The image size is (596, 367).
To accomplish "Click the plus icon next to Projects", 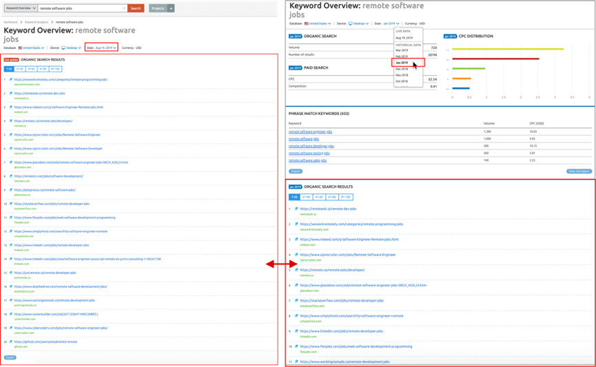I will click(x=171, y=8).
